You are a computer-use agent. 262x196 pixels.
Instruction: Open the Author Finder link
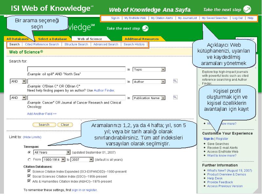104,90
